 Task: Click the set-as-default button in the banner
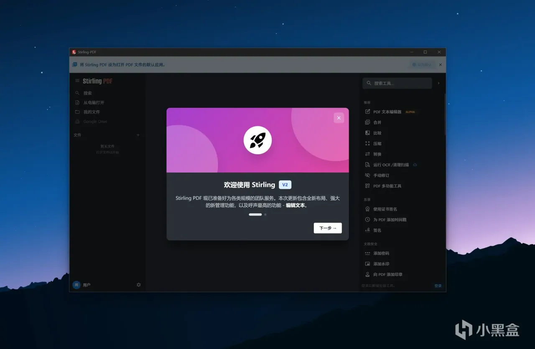(x=422, y=65)
